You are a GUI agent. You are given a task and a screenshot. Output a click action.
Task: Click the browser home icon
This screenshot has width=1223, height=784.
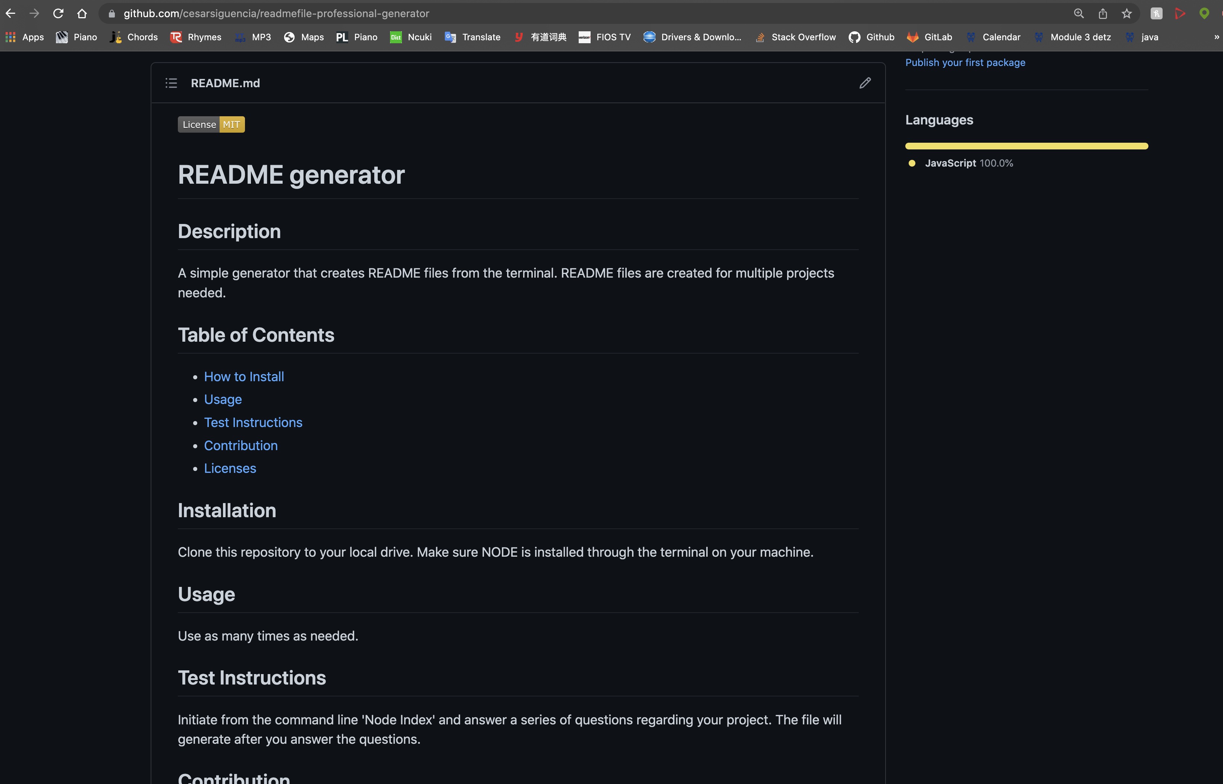(82, 13)
